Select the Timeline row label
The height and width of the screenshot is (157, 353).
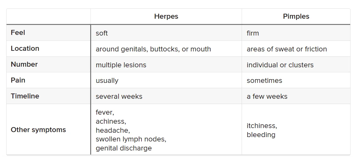click(x=25, y=96)
